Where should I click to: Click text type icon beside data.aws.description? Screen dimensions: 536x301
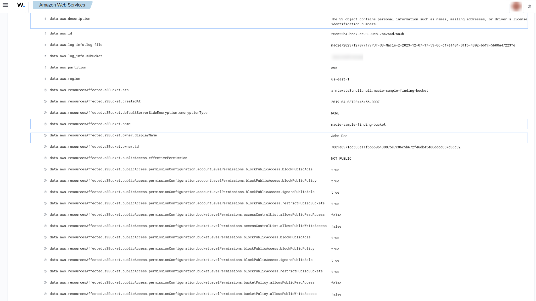point(45,19)
